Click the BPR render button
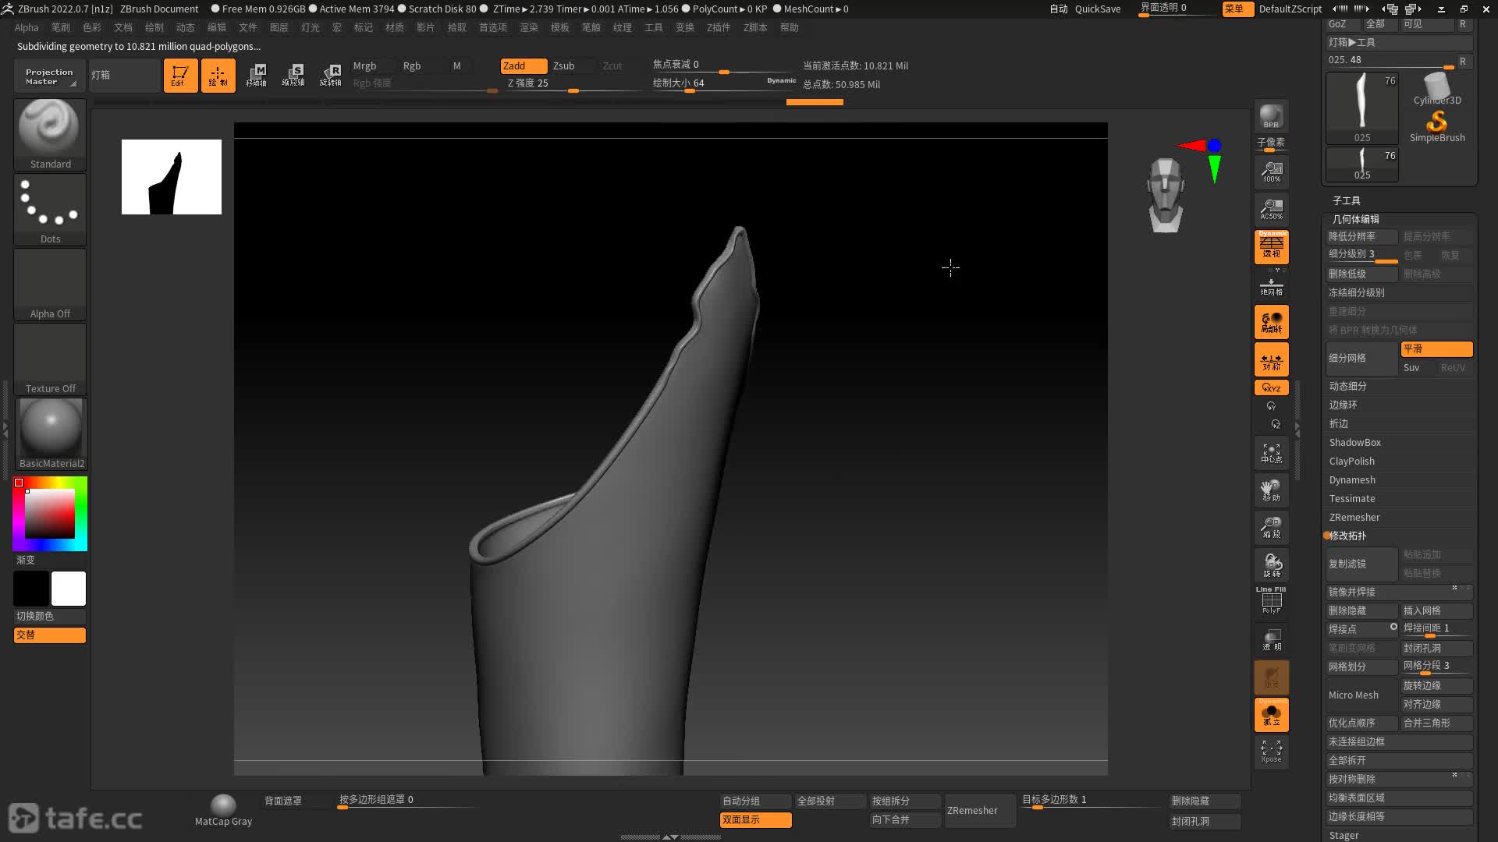 pyautogui.click(x=1271, y=116)
